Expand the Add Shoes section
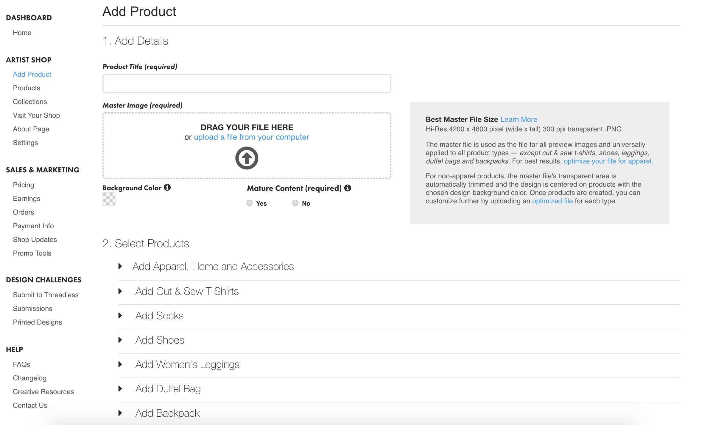 coord(160,340)
